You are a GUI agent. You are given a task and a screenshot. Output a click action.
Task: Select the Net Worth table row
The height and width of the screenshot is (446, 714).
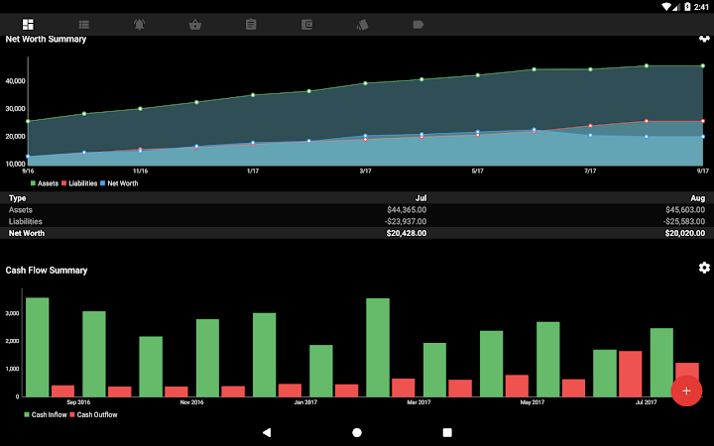357,233
